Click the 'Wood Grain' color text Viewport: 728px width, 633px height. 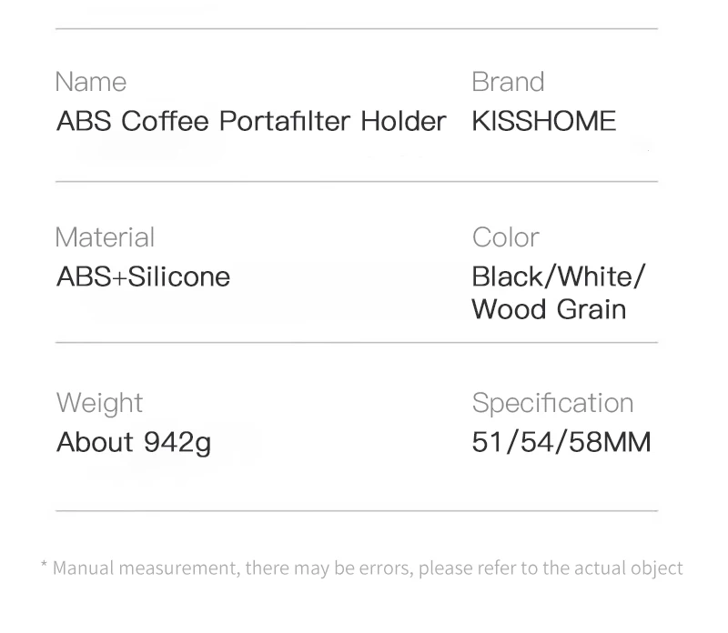point(549,309)
